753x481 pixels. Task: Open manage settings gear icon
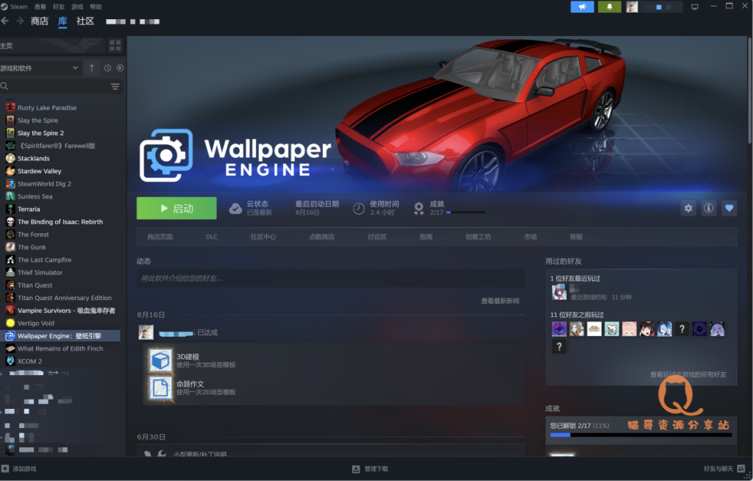click(x=688, y=208)
